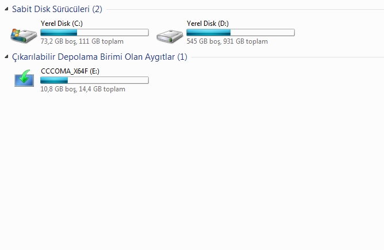Select the Yerel Disk (C:) drive icon
This screenshot has height=250, width=384.
pos(24,34)
